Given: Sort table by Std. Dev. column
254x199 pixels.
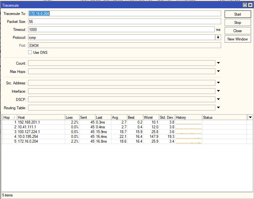Looking at the screenshot, I should (x=167, y=117).
